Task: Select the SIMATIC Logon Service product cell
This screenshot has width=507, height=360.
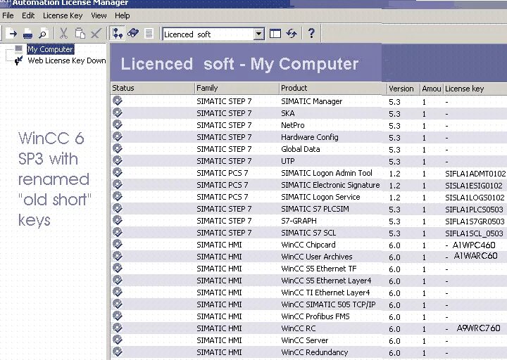Action: pos(320,197)
